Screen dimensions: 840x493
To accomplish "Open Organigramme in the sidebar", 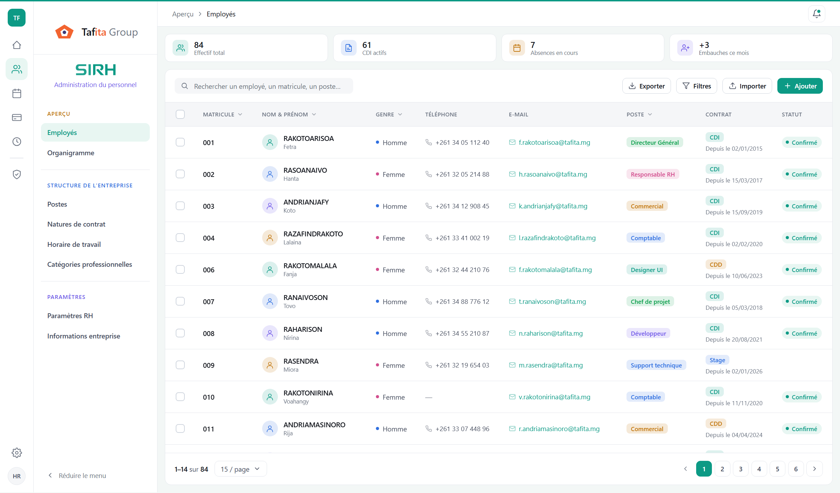I will tap(95, 153).
